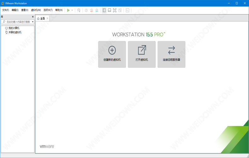Open the console view icon
249x158 pixels.
coord(127,10)
